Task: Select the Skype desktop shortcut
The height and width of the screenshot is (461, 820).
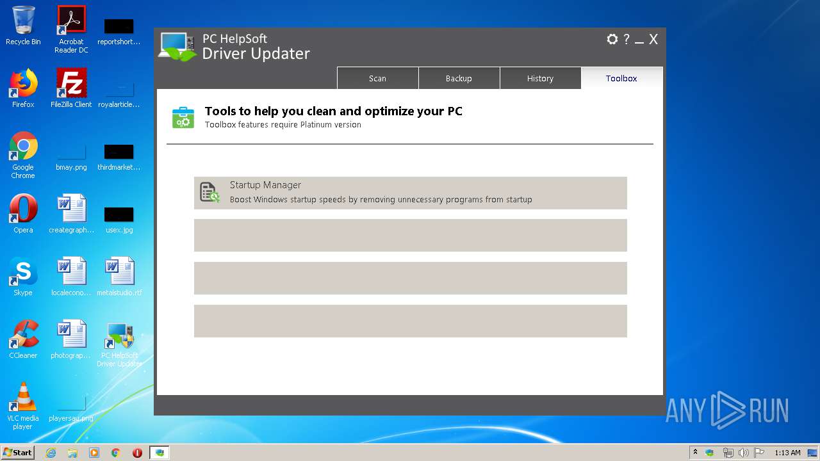Action: click(23, 277)
